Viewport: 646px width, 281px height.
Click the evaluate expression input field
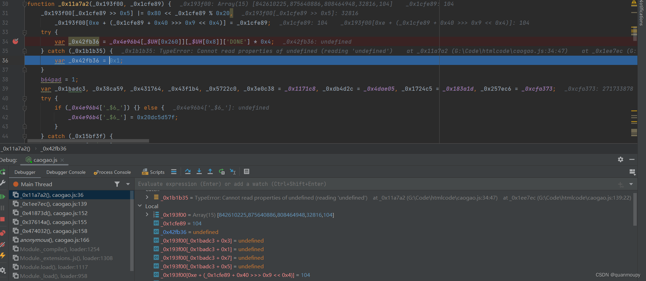pos(376,184)
